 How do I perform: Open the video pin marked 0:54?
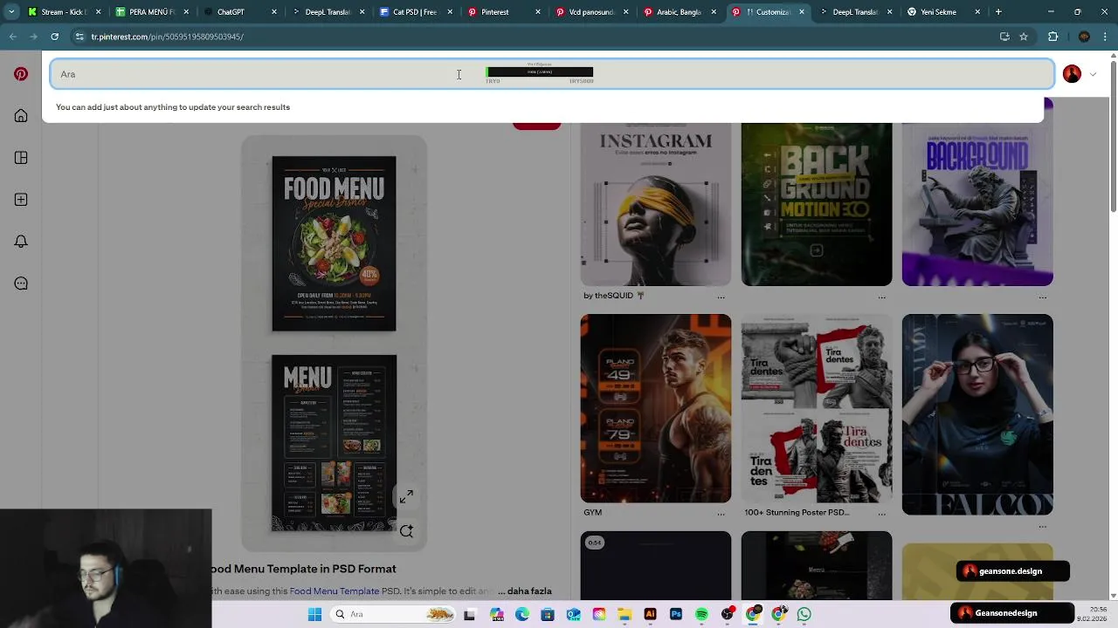pyautogui.click(x=656, y=565)
